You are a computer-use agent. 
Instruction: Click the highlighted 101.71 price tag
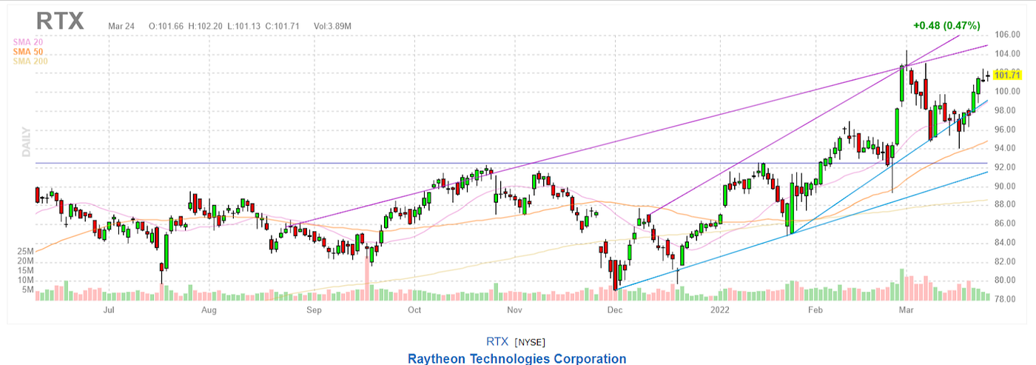(1008, 75)
